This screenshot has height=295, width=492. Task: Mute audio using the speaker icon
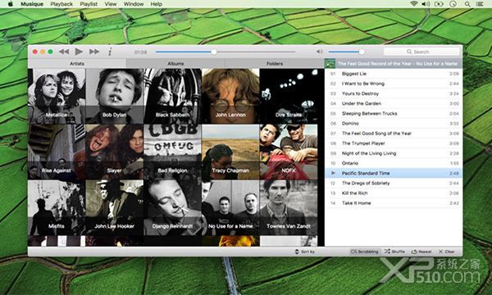[x=319, y=52]
